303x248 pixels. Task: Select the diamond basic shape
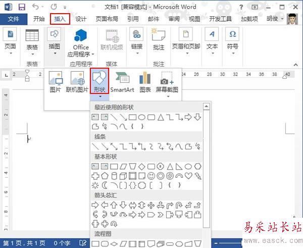click(142, 167)
